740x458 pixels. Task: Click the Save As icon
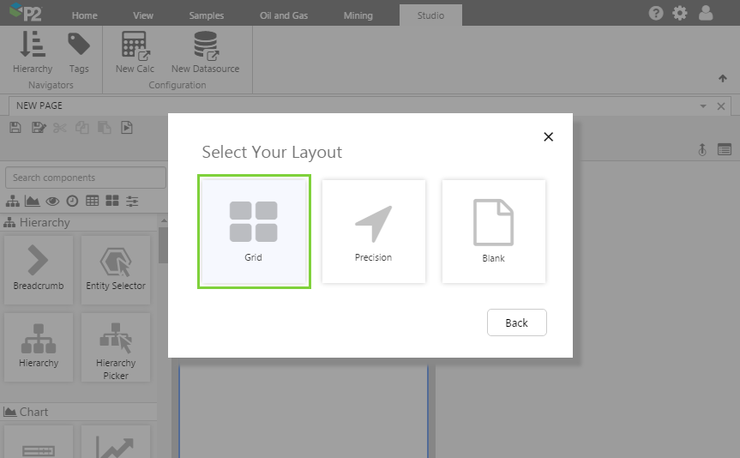(39, 128)
